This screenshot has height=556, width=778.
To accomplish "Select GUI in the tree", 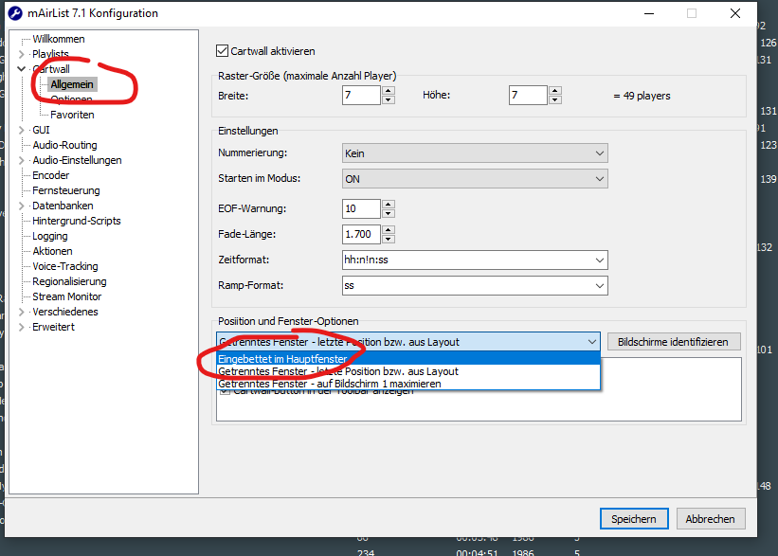I will click(x=41, y=130).
